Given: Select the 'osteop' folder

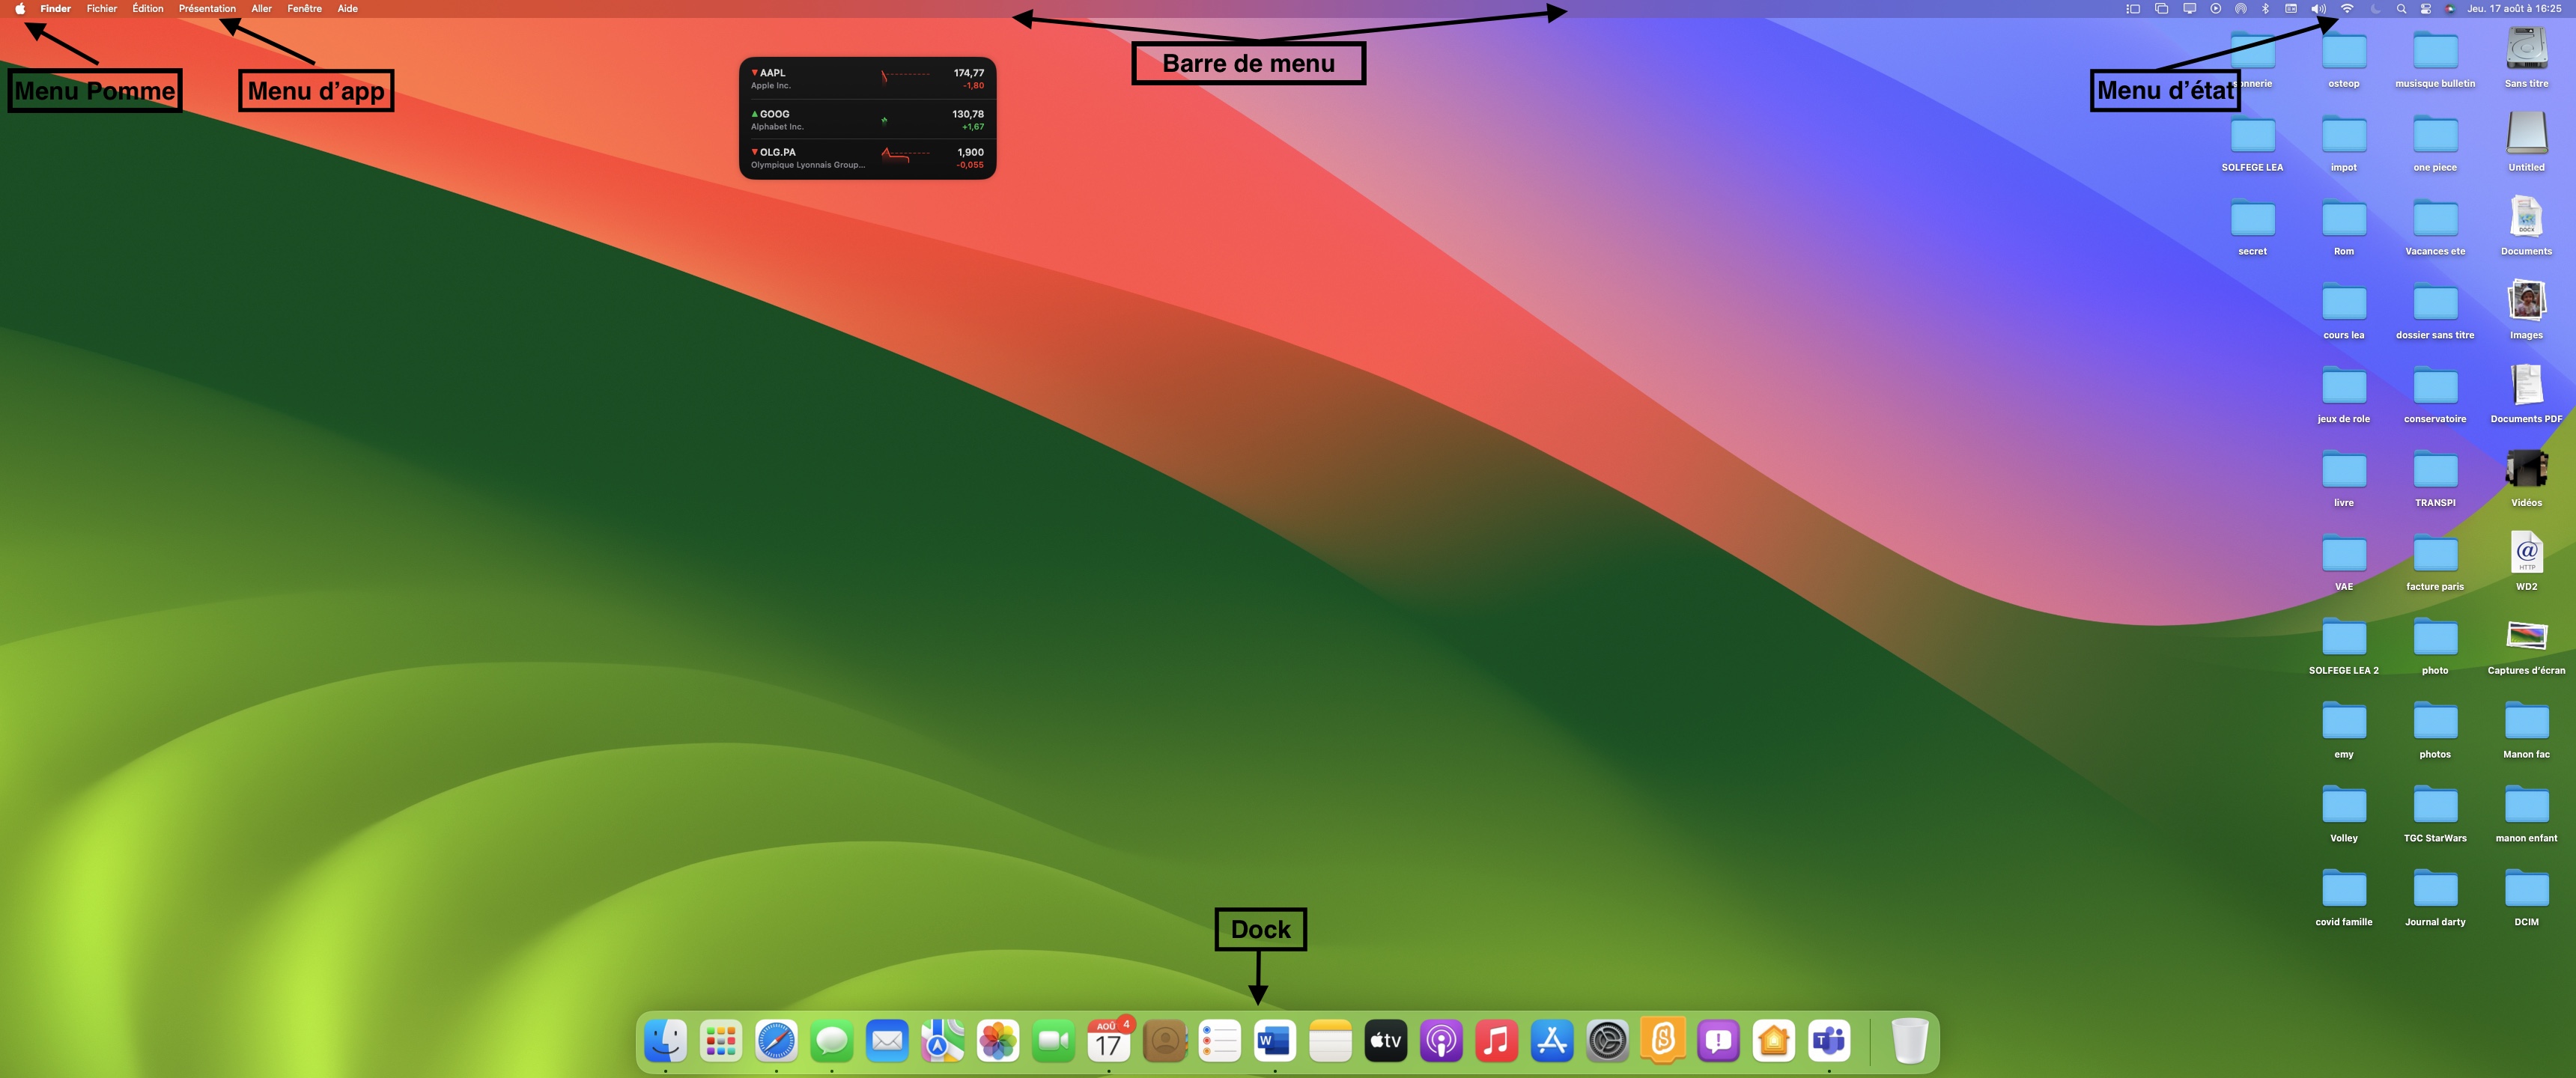Looking at the screenshot, I should pyautogui.click(x=2344, y=57).
